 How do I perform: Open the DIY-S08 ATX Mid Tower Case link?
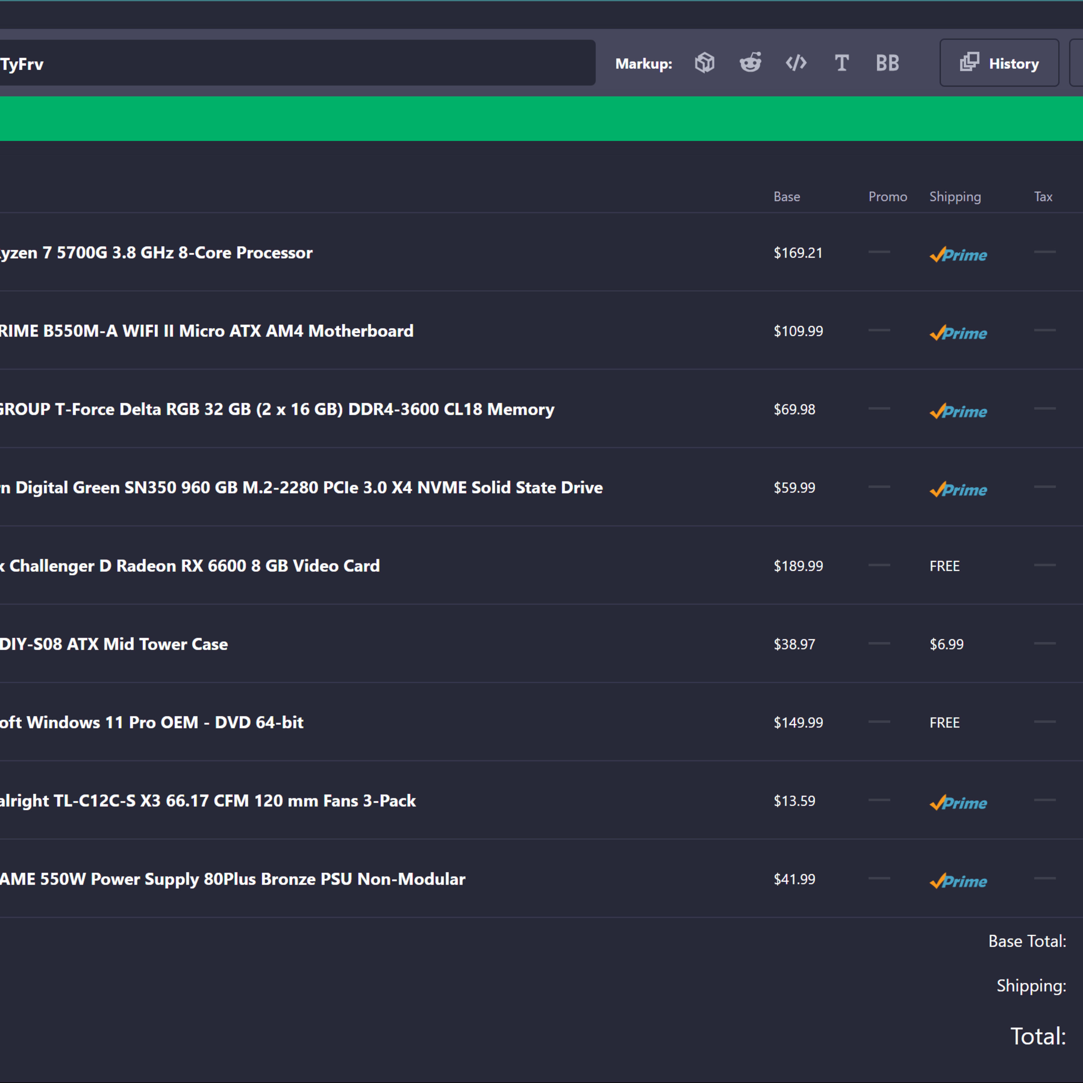tap(114, 644)
